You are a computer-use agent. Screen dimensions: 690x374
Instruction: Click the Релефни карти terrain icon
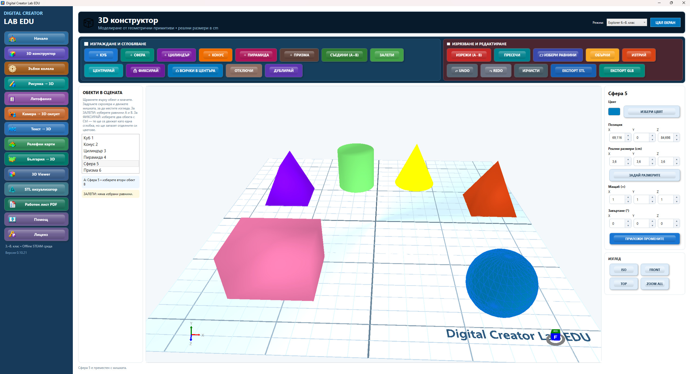[12, 144]
